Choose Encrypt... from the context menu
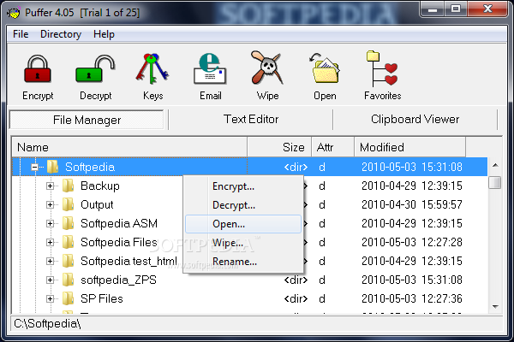 243,186
